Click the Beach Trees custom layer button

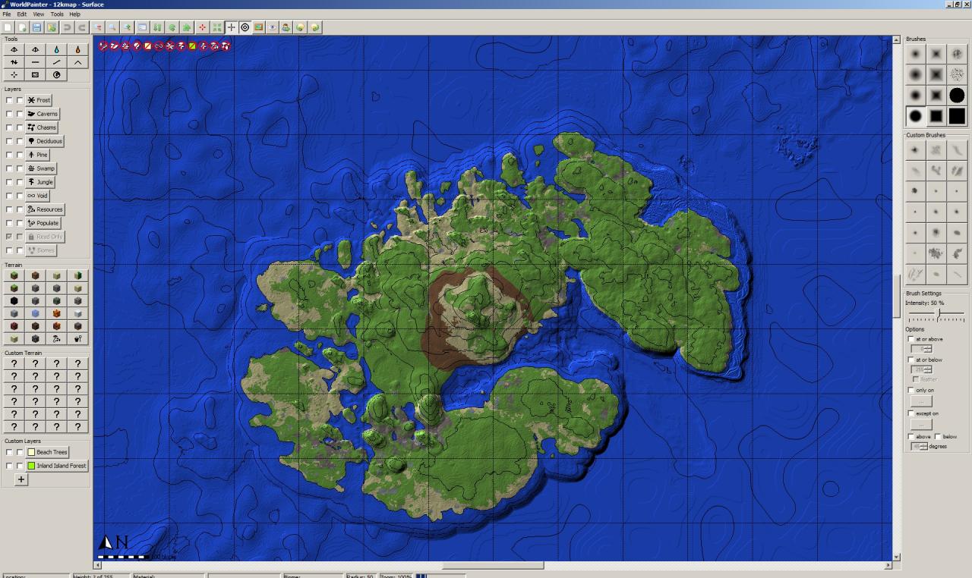(x=47, y=452)
